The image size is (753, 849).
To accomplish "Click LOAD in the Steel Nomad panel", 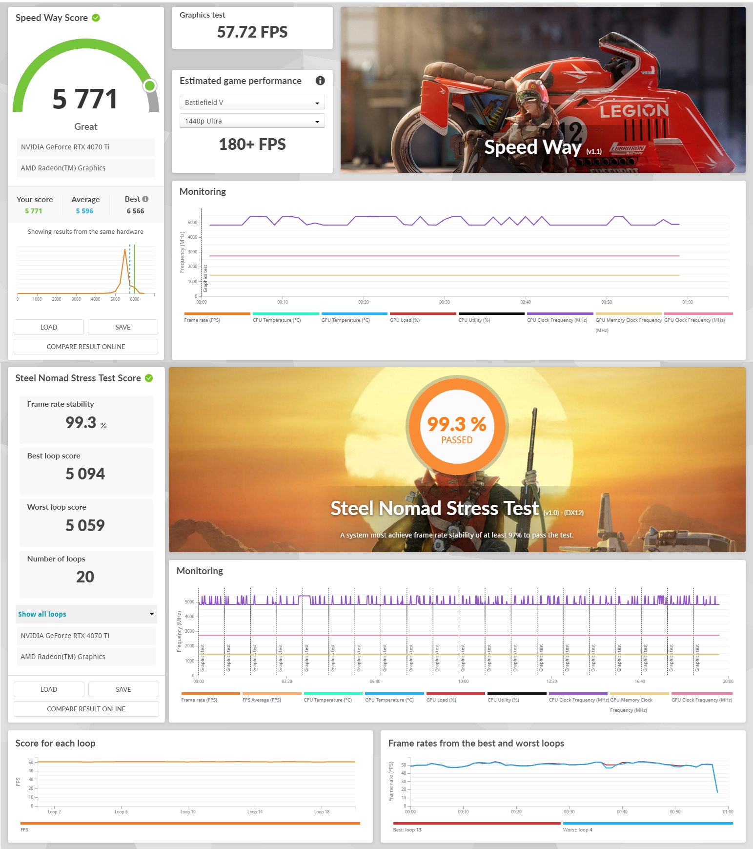I will point(49,689).
